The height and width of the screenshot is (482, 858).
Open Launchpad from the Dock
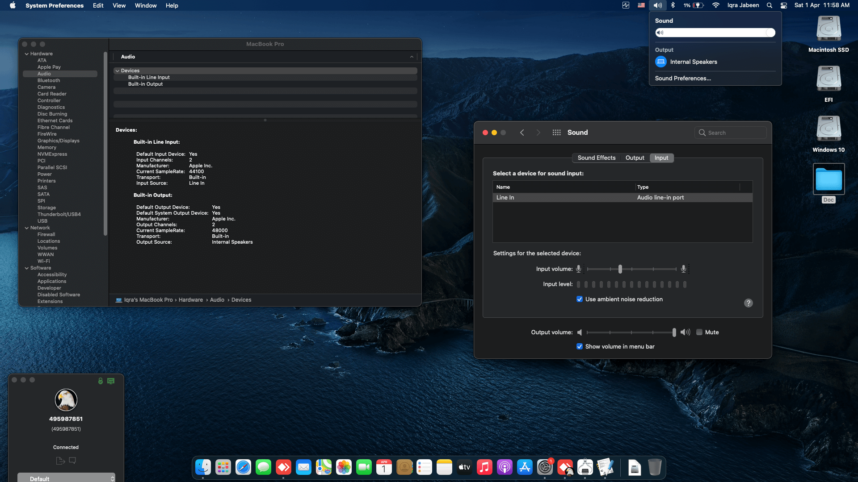pos(223,467)
